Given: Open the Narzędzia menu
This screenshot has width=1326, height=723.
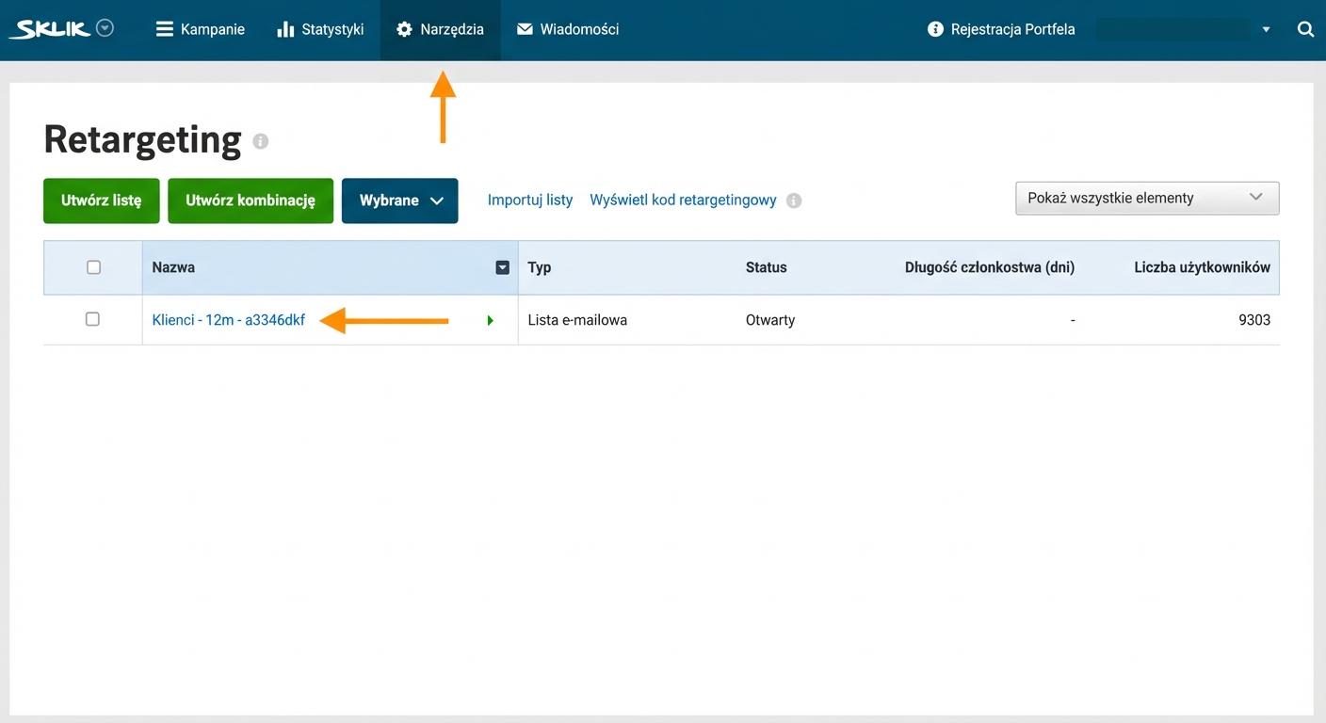Looking at the screenshot, I should tap(440, 29).
